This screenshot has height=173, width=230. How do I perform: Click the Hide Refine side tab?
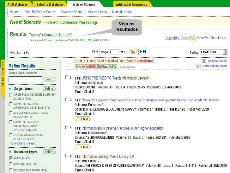(3, 74)
